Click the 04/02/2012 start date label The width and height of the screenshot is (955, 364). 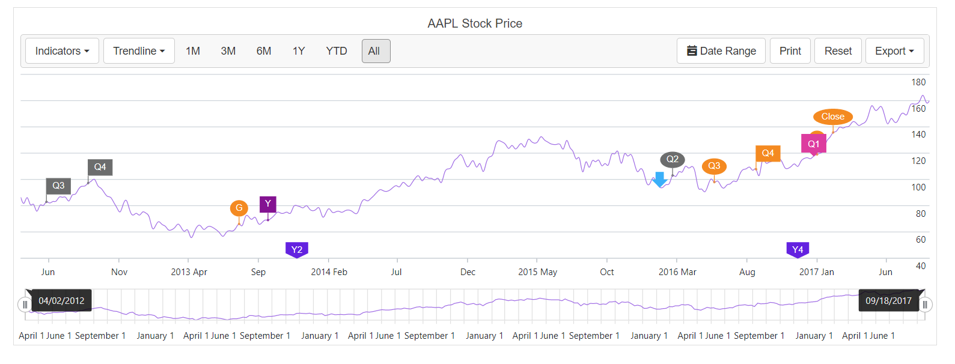[61, 300]
